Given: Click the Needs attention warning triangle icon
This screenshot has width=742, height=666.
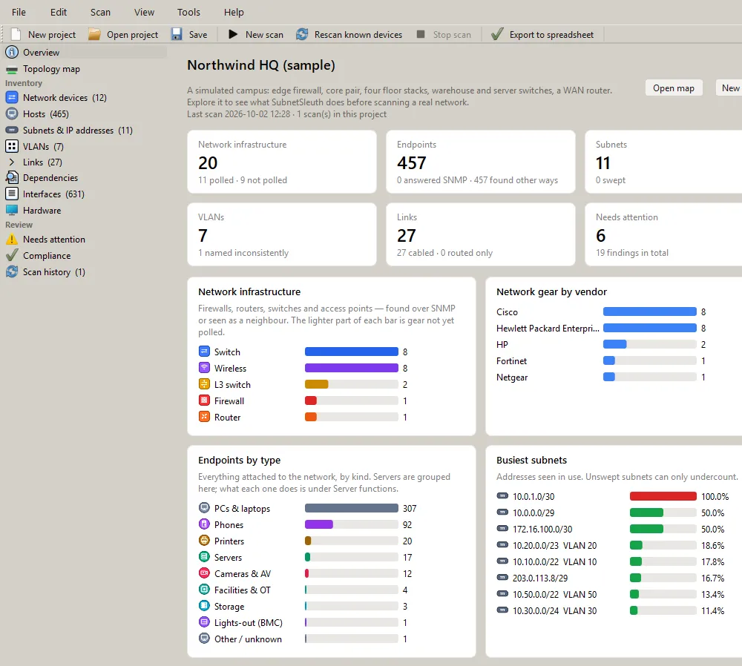Looking at the screenshot, I should coord(12,240).
